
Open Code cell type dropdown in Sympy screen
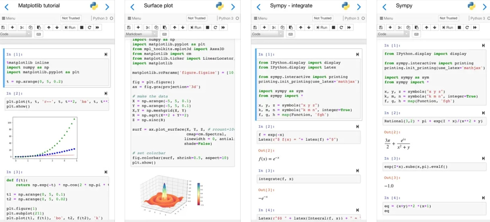pyautogui.click(x=393, y=34)
